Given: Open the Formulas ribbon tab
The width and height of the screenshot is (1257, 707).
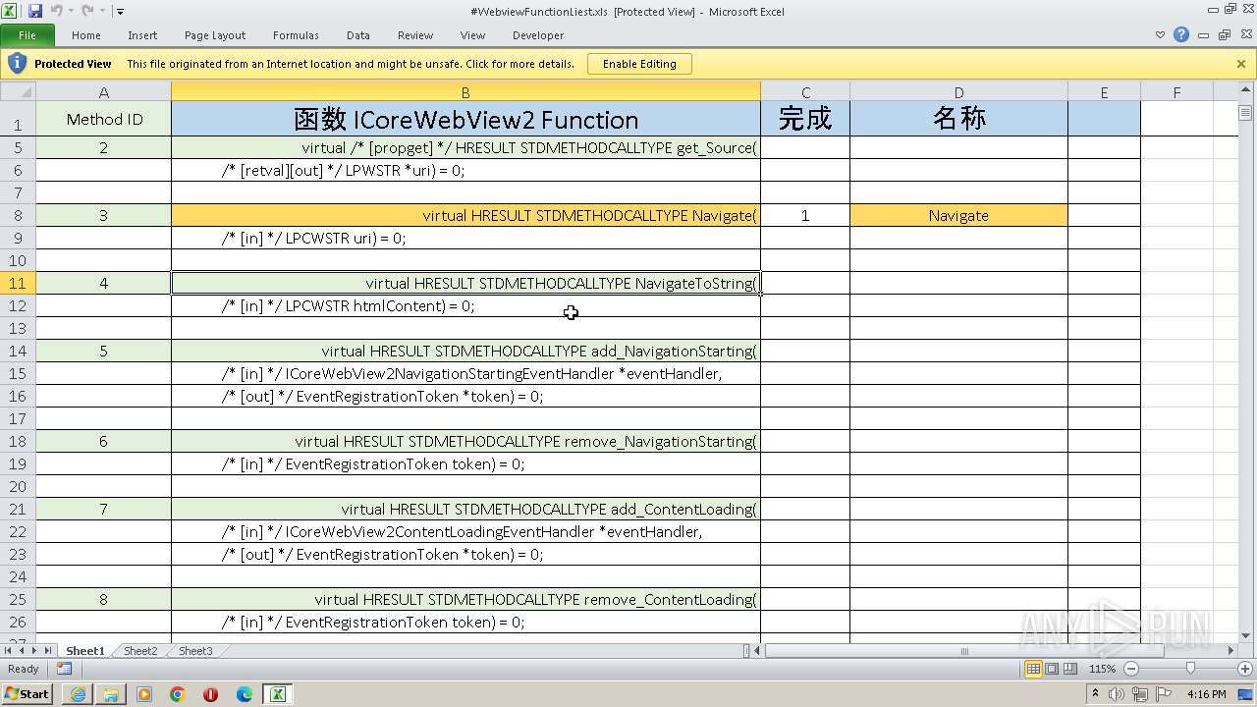Looking at the screenshot, I should coord(296,35).
